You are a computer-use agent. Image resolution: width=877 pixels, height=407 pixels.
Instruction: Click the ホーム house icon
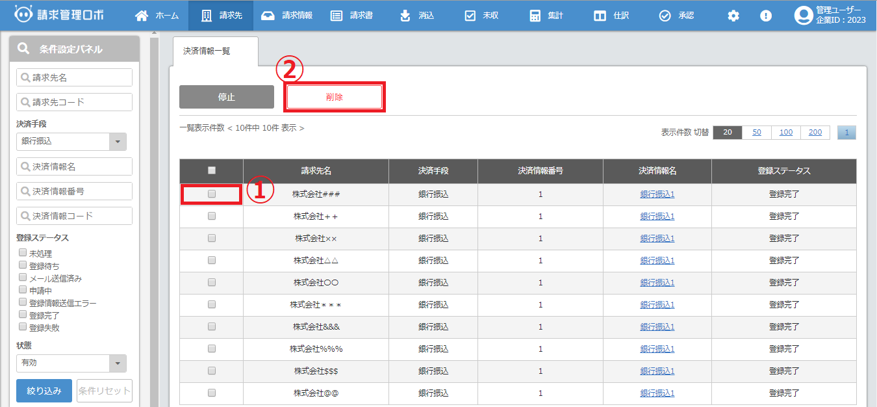141,16
